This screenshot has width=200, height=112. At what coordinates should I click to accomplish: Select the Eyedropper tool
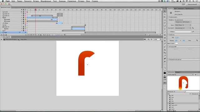click(x=165, y=56)
